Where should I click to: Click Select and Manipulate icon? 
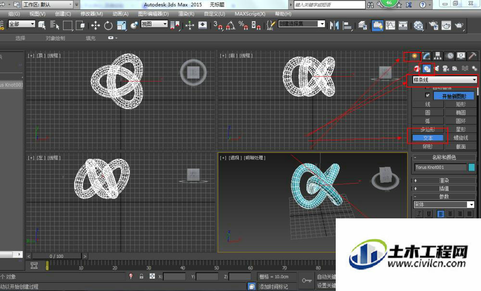coord(190,25)
